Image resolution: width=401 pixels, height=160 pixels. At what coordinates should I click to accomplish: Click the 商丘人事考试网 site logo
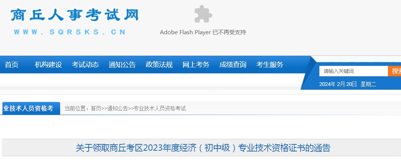coord(75,15)
